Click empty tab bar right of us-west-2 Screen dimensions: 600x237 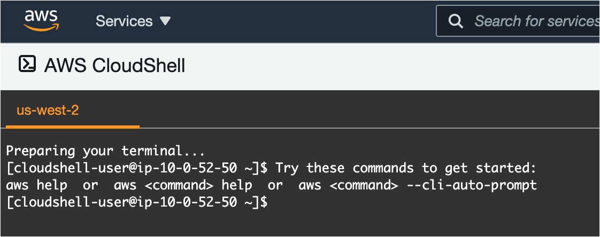pyautogui.click(x=369, y=112)
